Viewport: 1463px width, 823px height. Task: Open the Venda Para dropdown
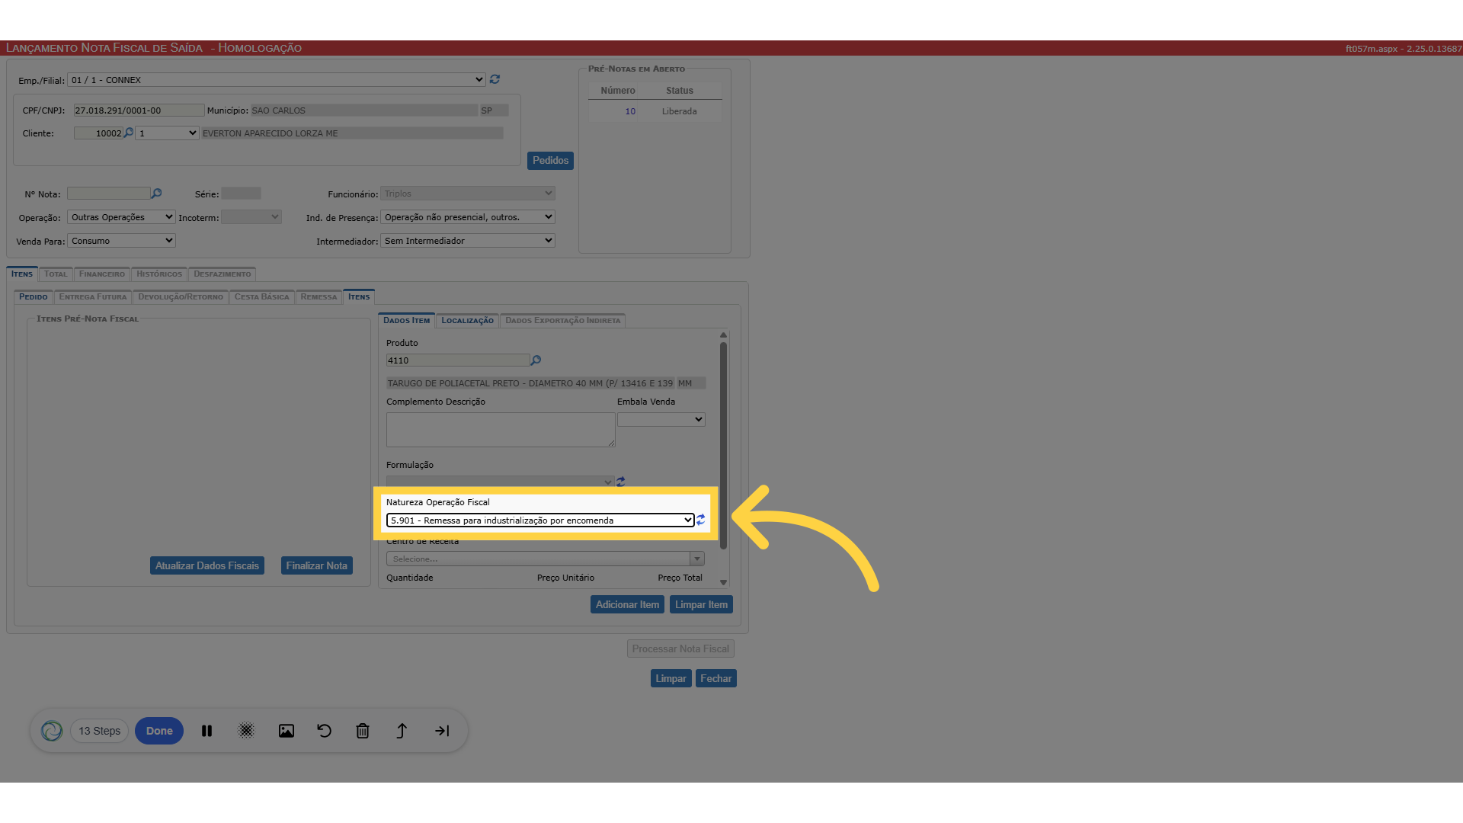tap(121, 241)
